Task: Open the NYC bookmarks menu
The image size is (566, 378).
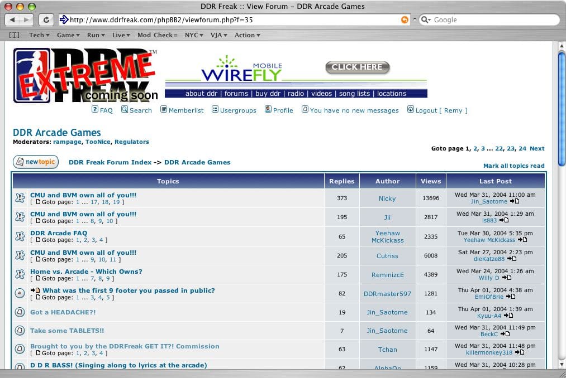Action: 194,35
